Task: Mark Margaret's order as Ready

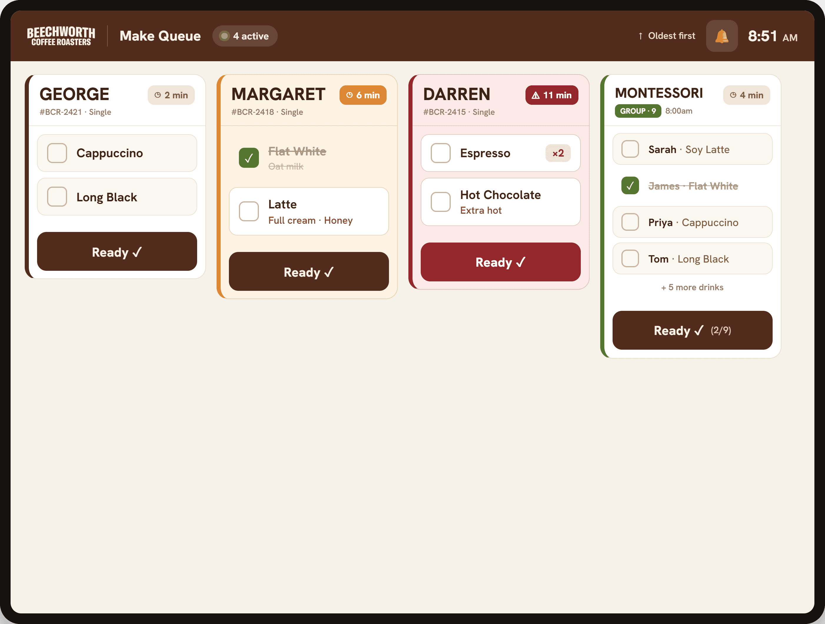Action: 309,272
